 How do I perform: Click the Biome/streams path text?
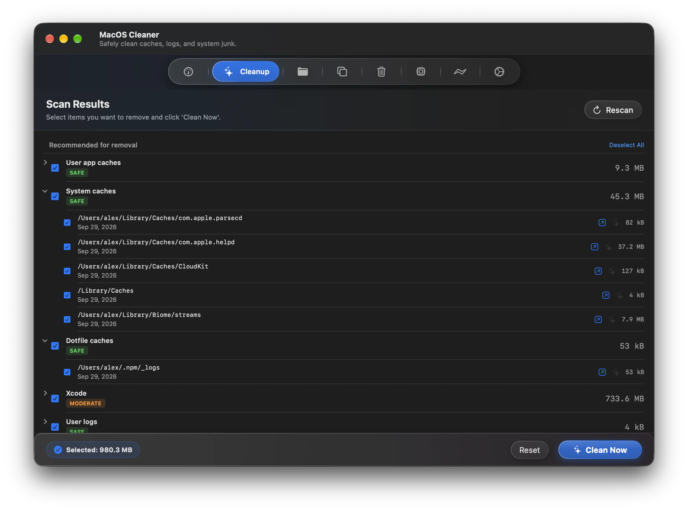(x=139, y=315)
